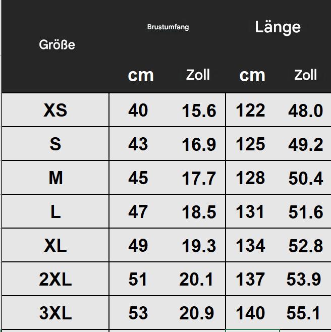Click the Länge column header
This screenshot has height=332, width=331.
(x=278, y=27)
